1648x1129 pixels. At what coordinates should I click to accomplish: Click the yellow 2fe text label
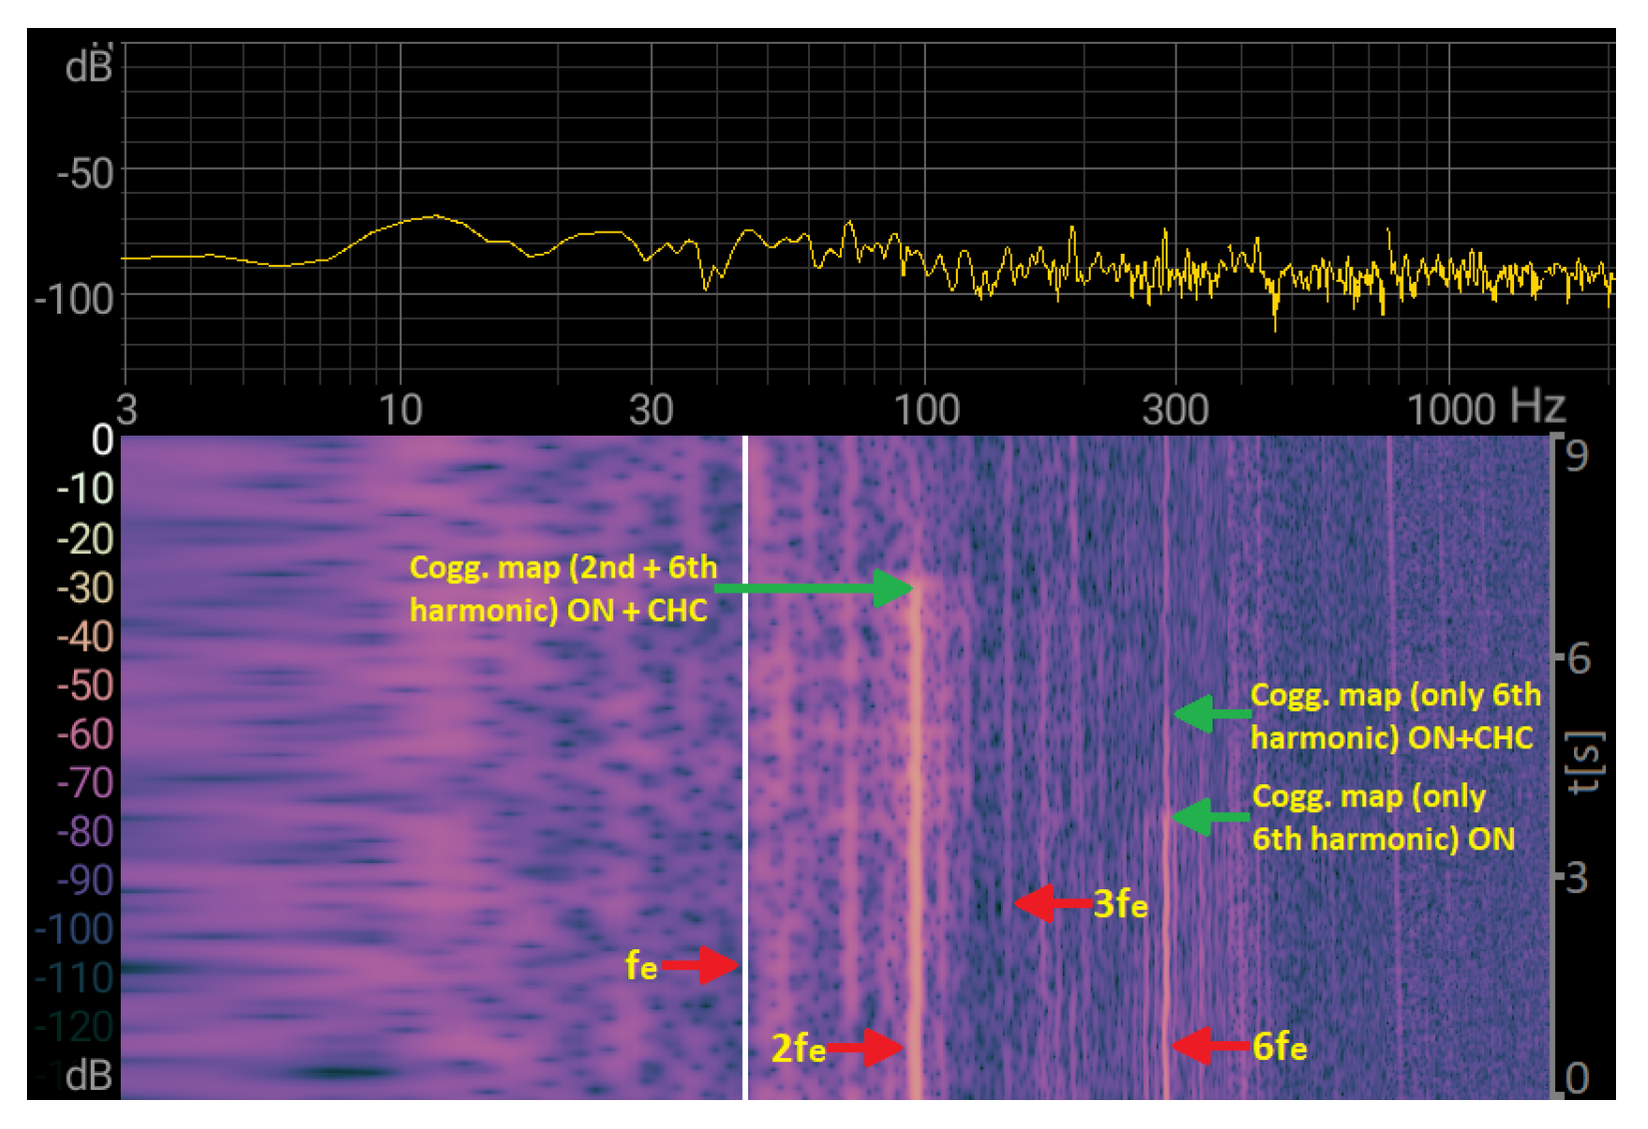(798, 1048)
